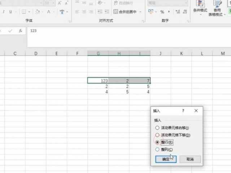Click the cell containing 7
Screen dimensions: 231x173
point(140,81)
